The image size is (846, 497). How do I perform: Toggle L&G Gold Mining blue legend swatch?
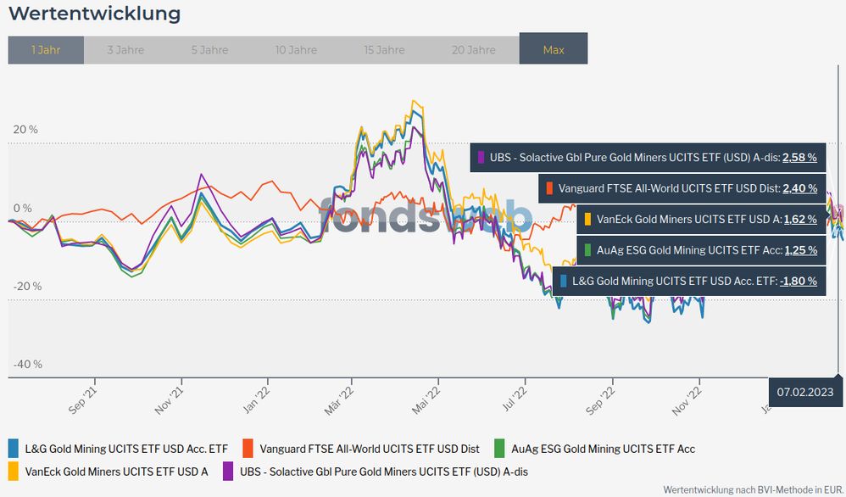13,449
